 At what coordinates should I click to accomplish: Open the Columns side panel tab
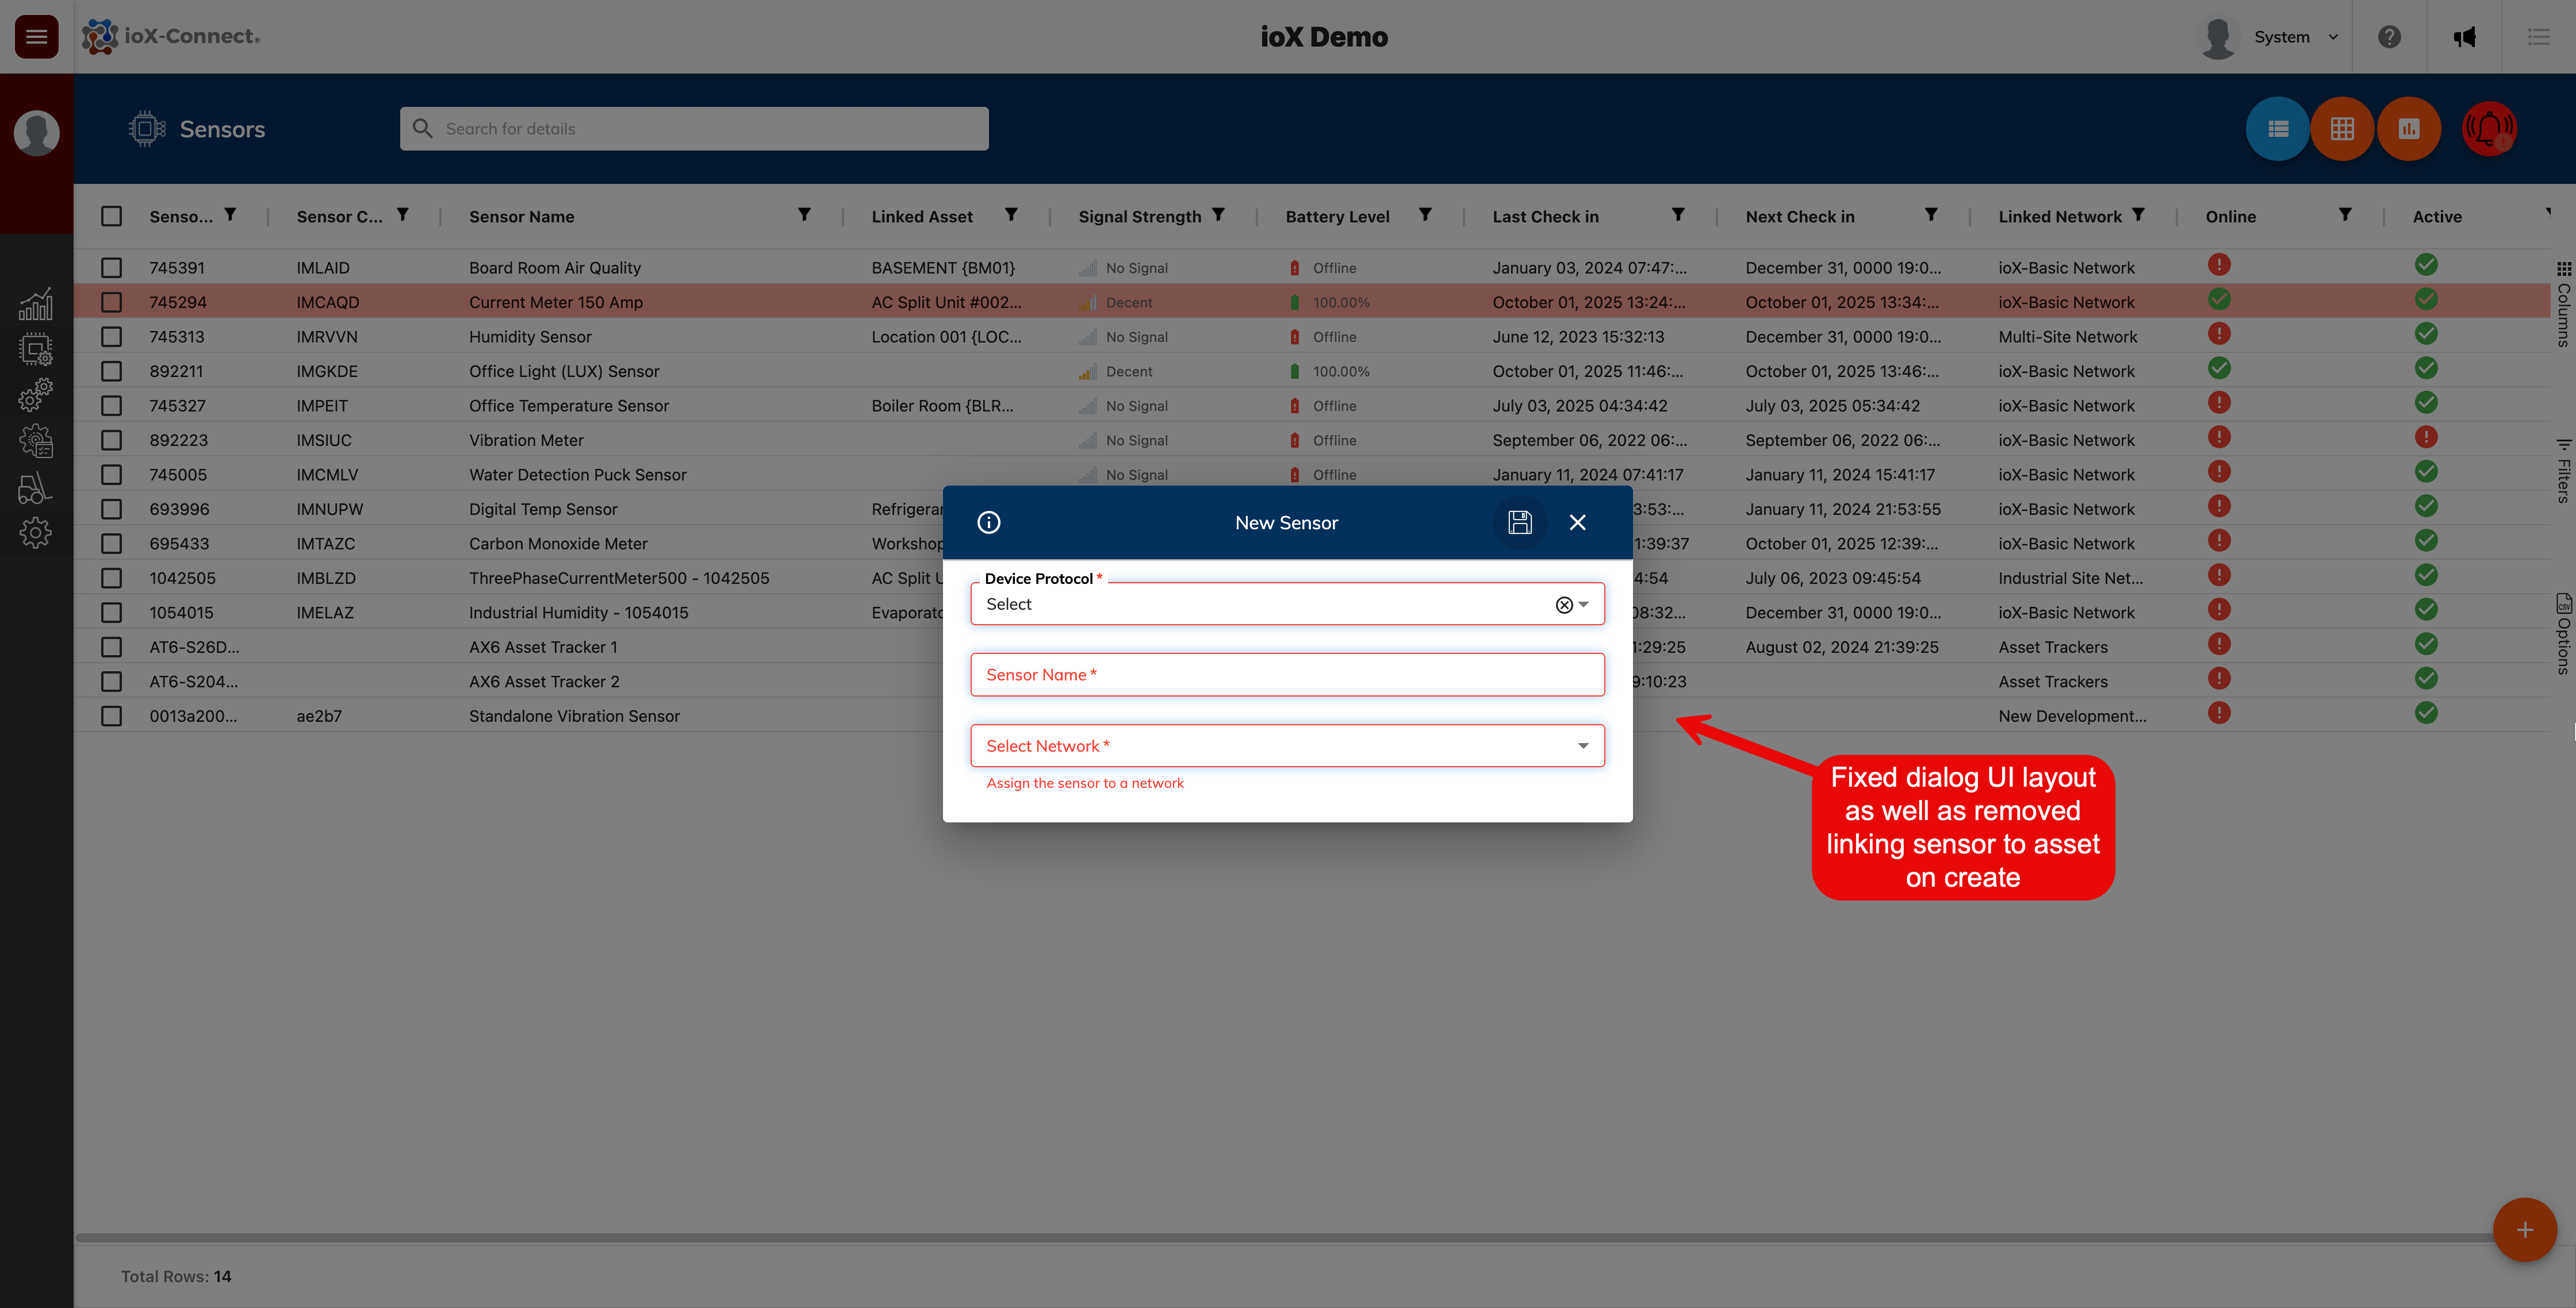tap(2563, 304)
